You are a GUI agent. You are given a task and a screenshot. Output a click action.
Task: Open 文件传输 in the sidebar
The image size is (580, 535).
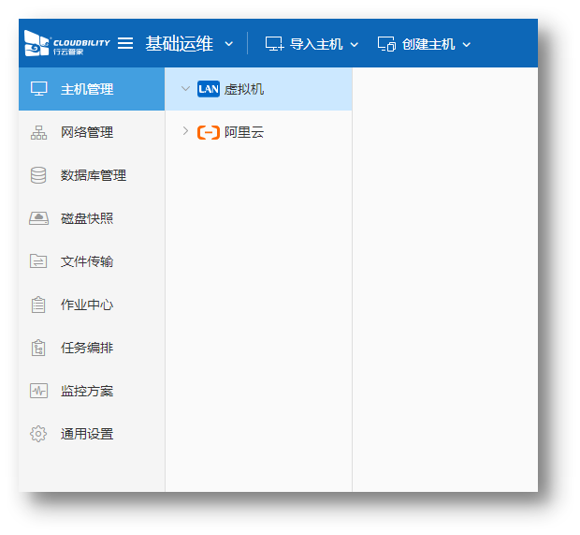point(92,261)
